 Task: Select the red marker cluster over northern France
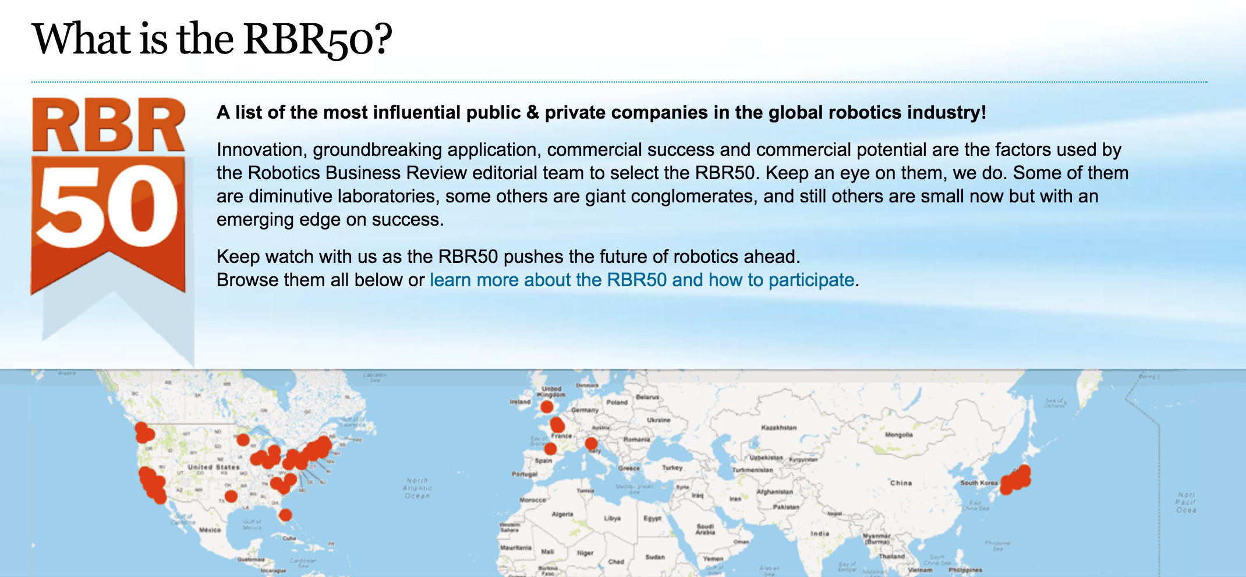(x=557, y=424)
